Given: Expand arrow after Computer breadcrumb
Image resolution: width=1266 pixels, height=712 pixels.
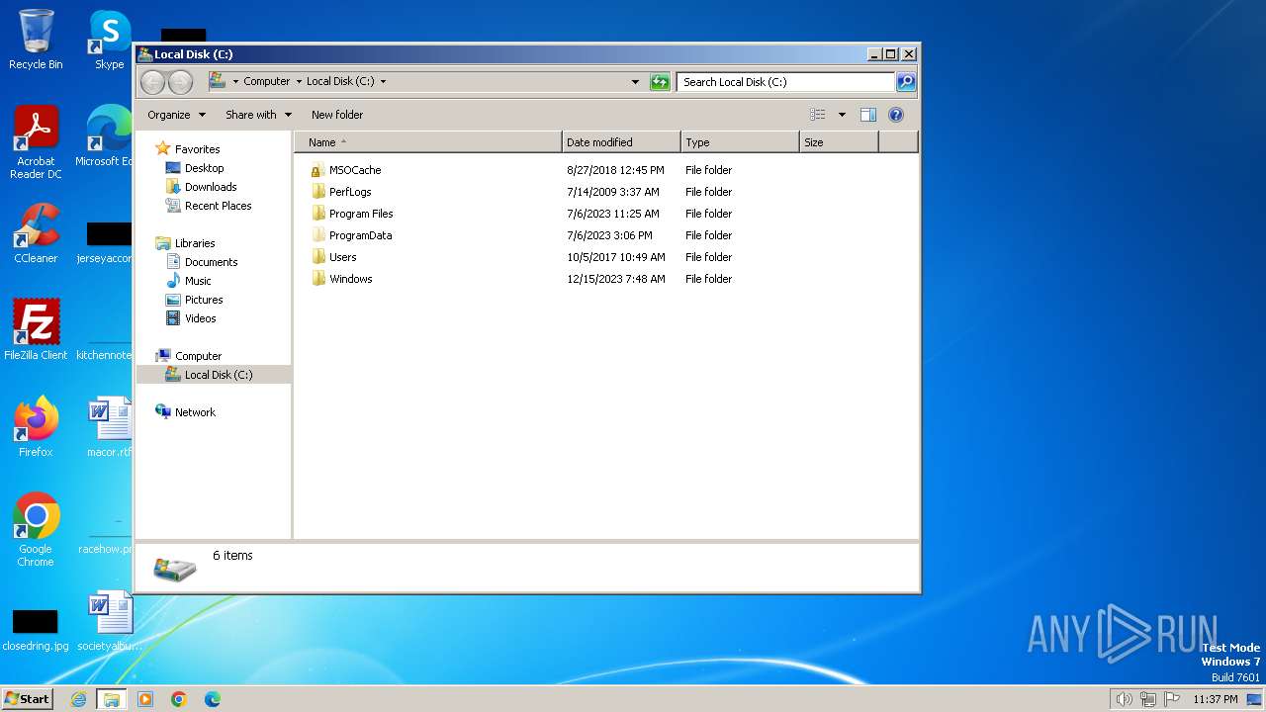Looking at the screenshot, I should [299, 82].
